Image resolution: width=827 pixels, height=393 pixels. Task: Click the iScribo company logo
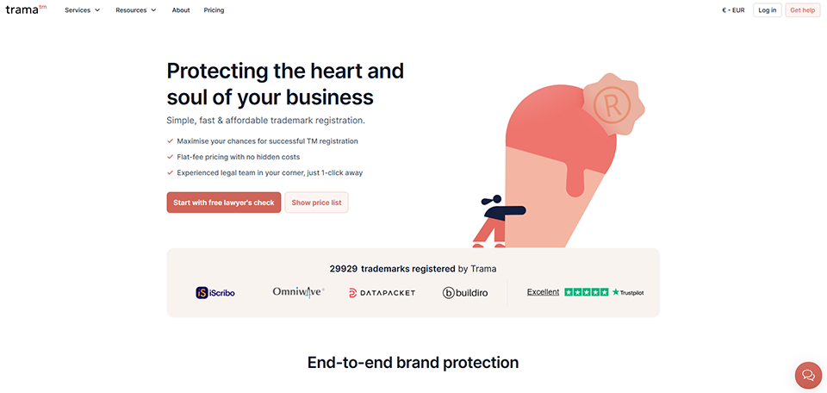click(x=215, y=292)
